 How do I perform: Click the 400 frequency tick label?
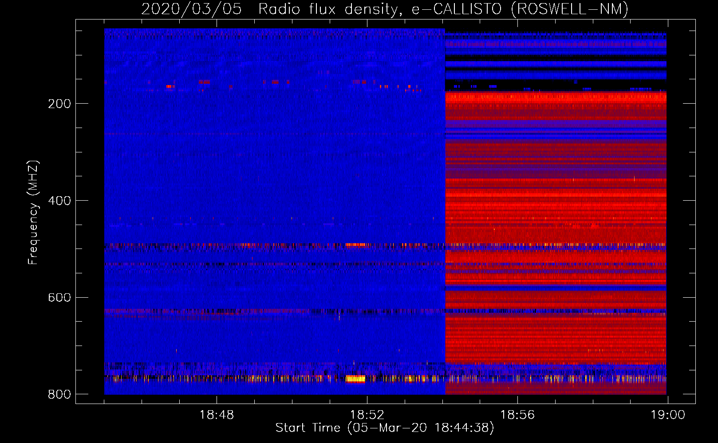click(x=59, y=201)
